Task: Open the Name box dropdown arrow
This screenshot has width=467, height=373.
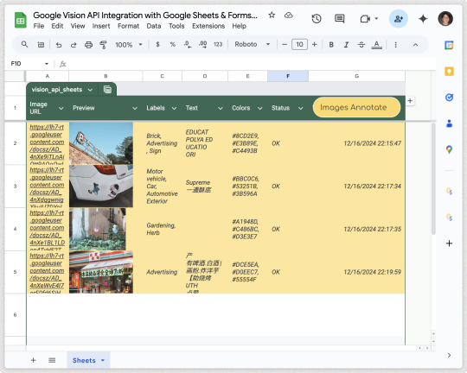Action: pos(47,64)
